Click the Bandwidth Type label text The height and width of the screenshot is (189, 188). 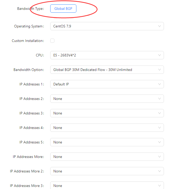coord(30,9)
